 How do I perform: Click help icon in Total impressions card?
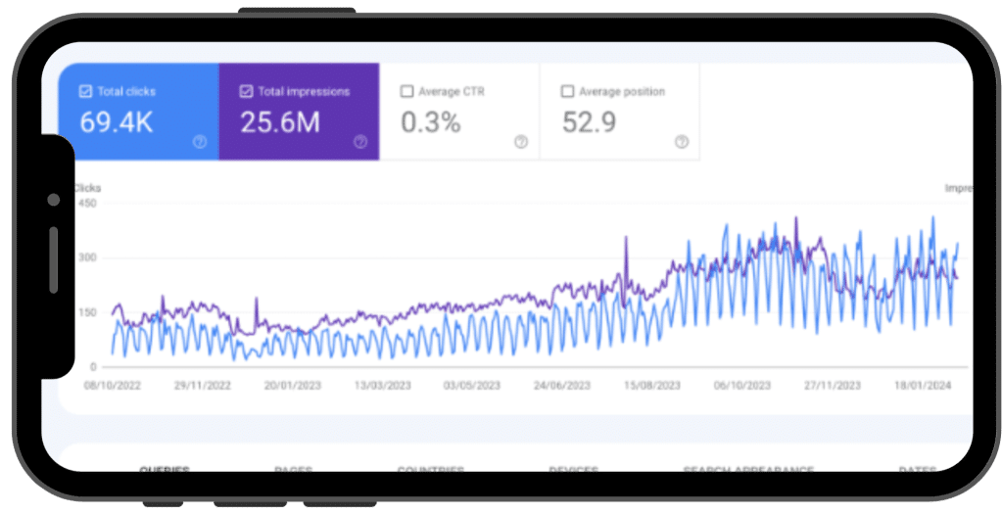coord(360,142)
